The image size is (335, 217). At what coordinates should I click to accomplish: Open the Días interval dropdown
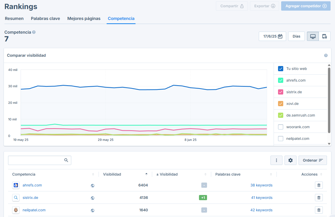[x=297, y=36]
